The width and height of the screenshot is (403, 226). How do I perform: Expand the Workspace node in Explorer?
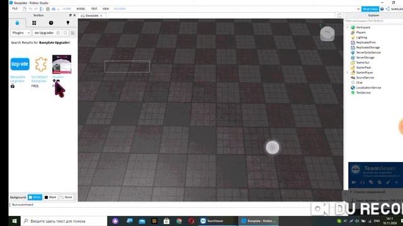coord(347,27)
